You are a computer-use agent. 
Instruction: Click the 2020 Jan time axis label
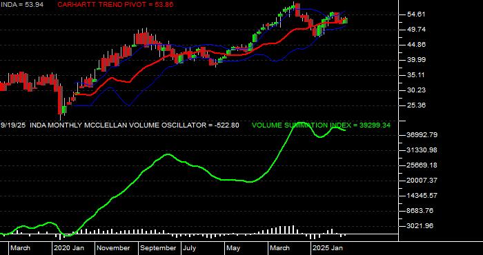point(69,248)
